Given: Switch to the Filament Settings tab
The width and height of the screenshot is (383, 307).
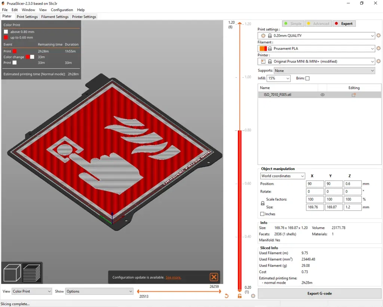Looking at the screenshot, I should (x=55, y=16).
